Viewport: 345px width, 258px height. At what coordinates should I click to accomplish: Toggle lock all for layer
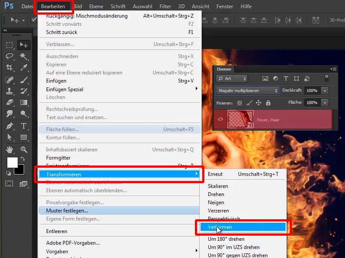point(268,103)
